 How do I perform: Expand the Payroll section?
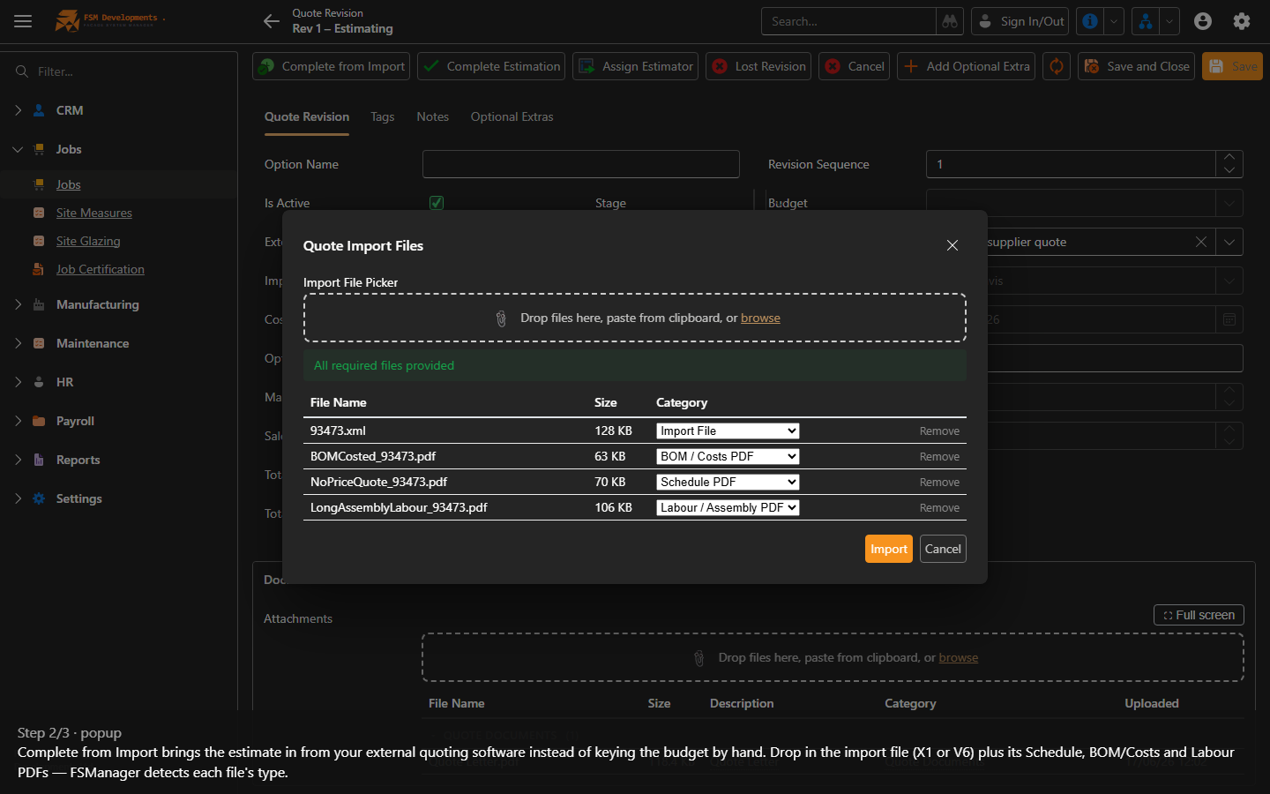point(19,421)
